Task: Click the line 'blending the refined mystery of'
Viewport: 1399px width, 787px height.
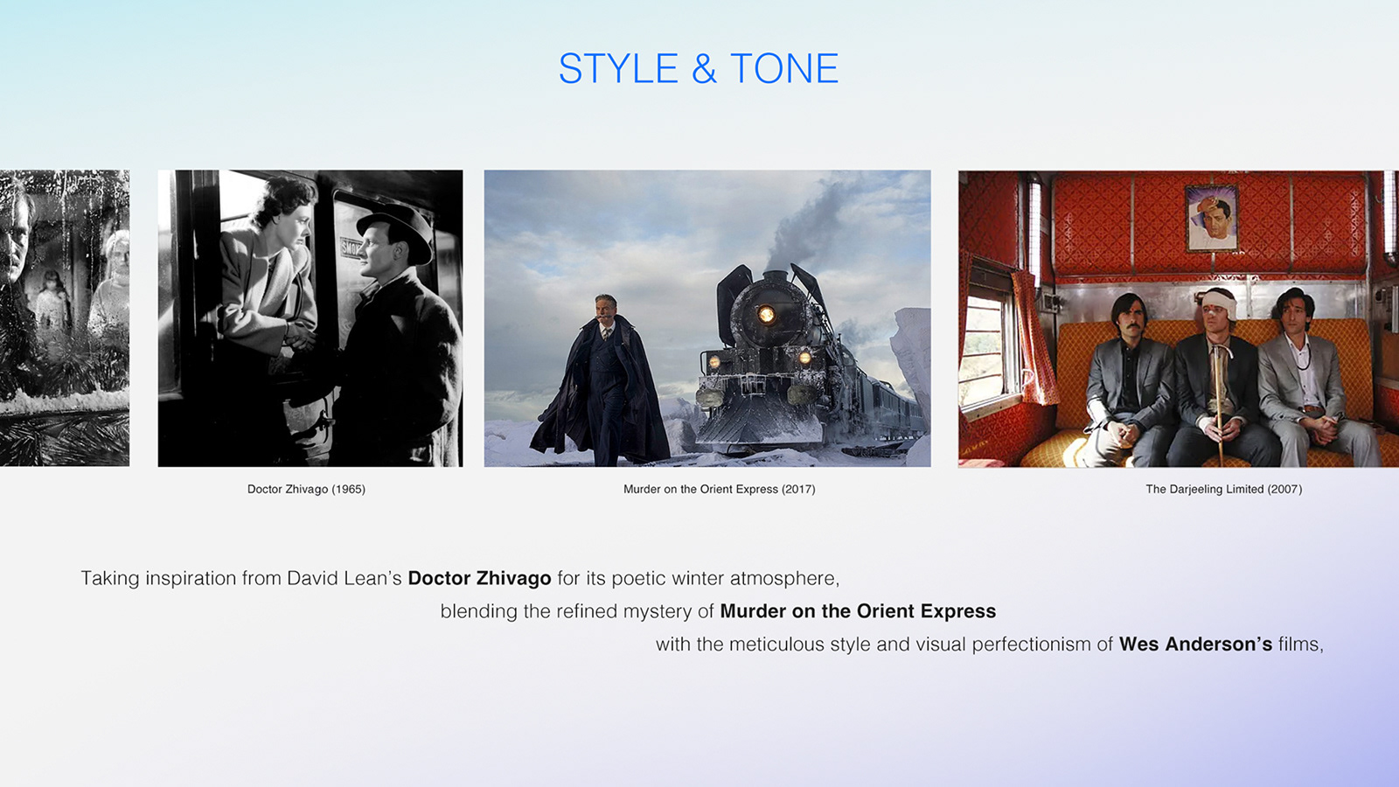Action: [x=718, y=611]
